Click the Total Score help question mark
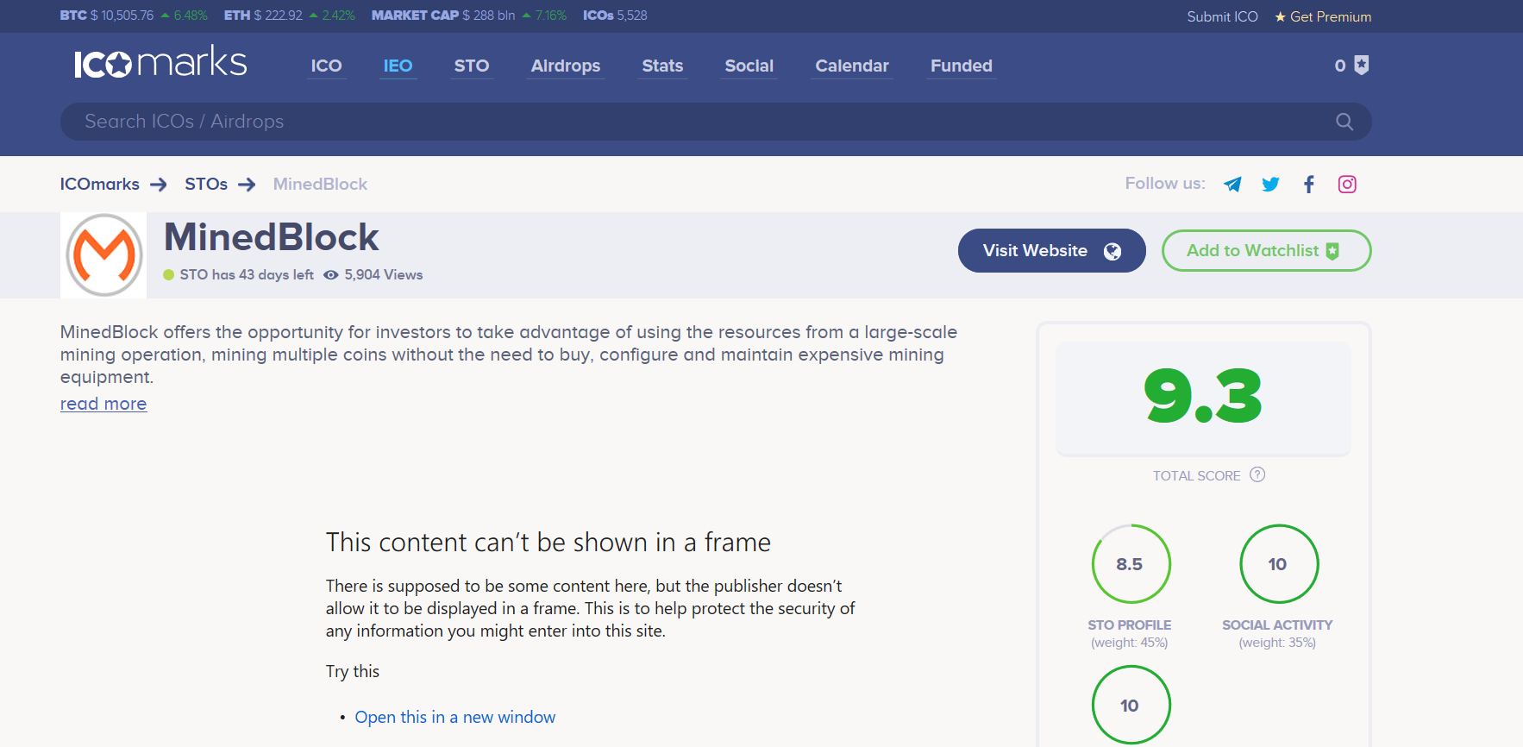 point(1257,474)
